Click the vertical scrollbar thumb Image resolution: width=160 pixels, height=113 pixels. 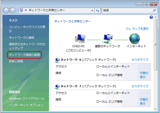pos(156,45)
